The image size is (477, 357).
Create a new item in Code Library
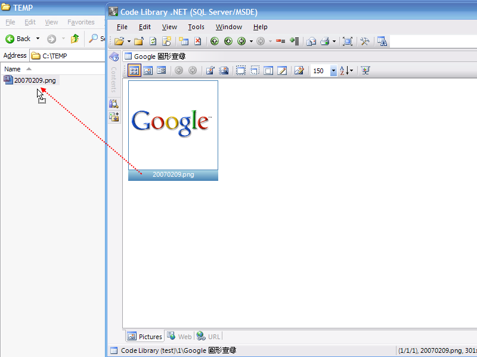click(184, 41)
